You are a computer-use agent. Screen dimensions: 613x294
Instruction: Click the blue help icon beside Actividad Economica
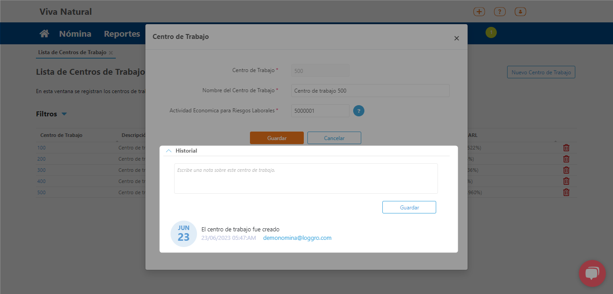[359, 111]
